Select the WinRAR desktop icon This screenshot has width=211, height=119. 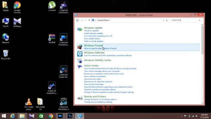click(x=52, y=38)
